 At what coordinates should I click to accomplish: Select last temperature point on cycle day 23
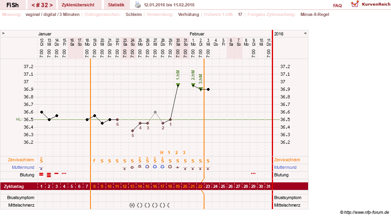pyautogui.click(x=208, y=89)
